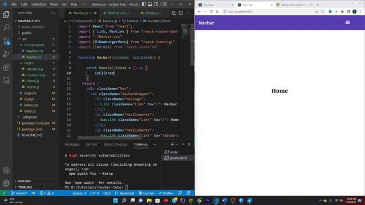This screenshot has height=205, width=365.
Task: Open AboutUs.js in the explorer
Action: 35,69
